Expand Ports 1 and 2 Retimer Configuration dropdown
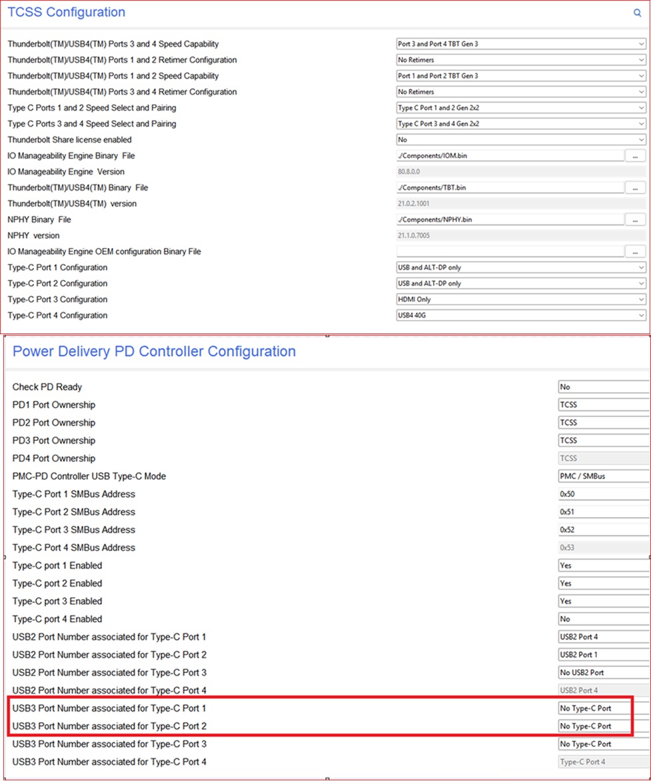This screenshot has height=781, width=651. [x=520, y=60]
